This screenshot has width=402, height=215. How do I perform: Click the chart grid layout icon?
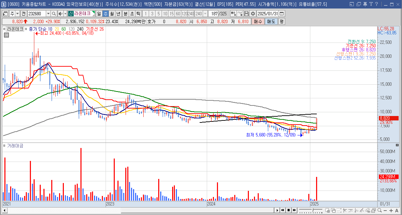pyautogui.click(x=328, y=210)
